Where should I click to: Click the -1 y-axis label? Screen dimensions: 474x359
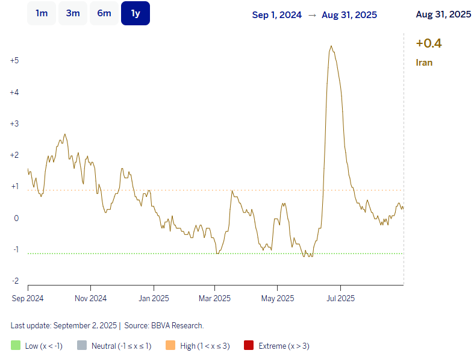click(16, 249)
